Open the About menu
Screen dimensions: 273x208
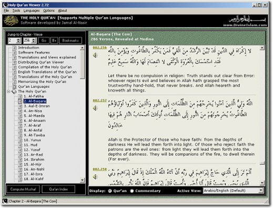pos(63,11)
